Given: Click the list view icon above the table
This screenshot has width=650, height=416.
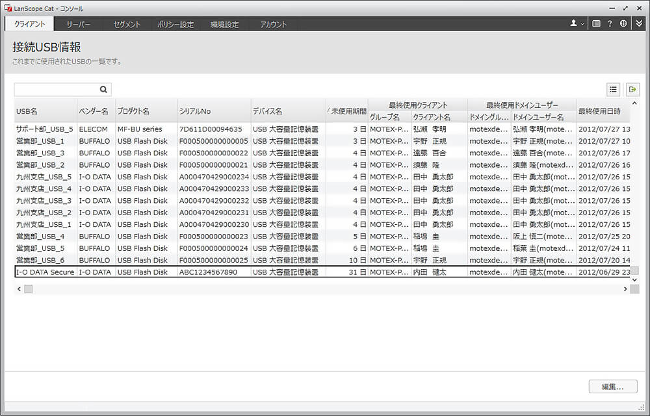Looking at the screenshot, I should 613,89.
